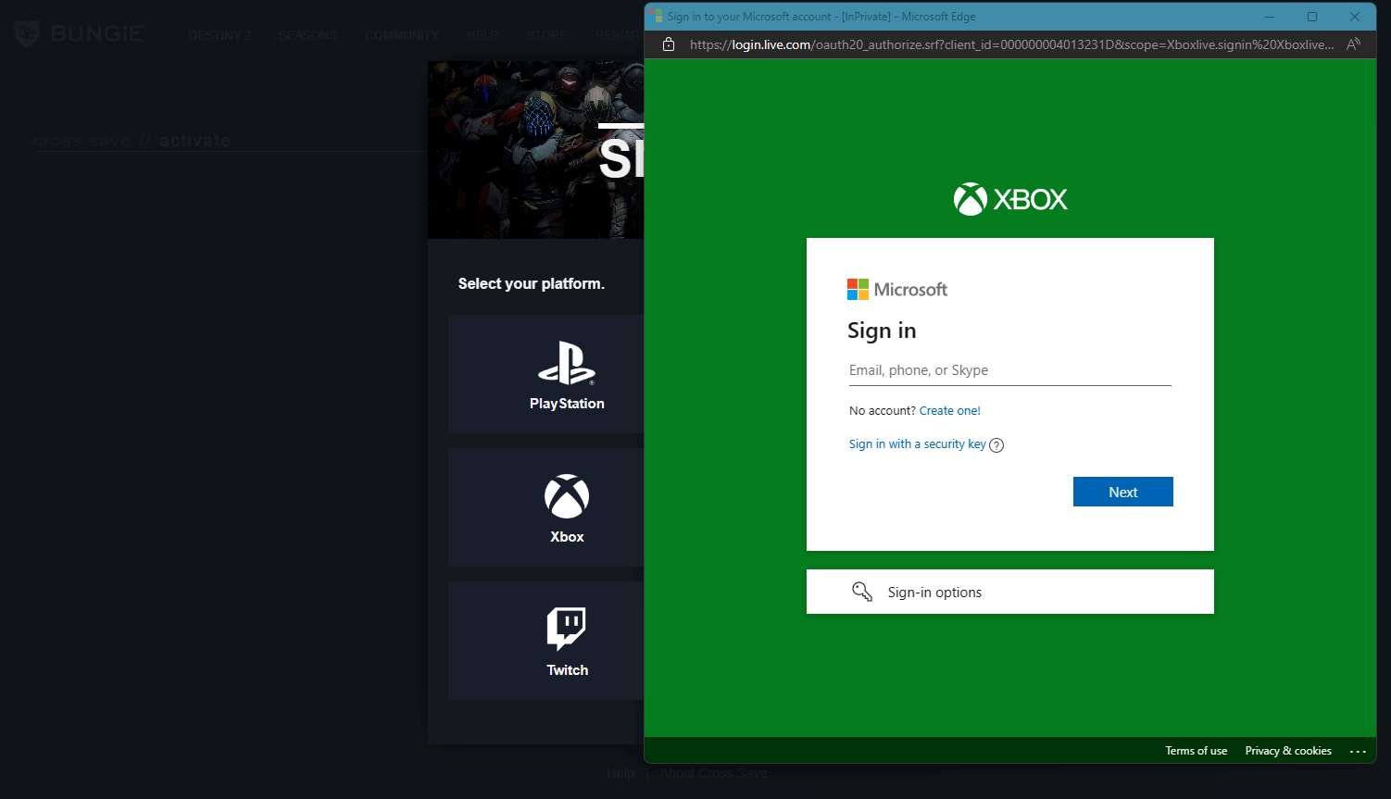Click the Xbox logo on the Bungie platform list
This screenshot has width=1391, height=799.
pyautogui.click(x=567, y=497)
